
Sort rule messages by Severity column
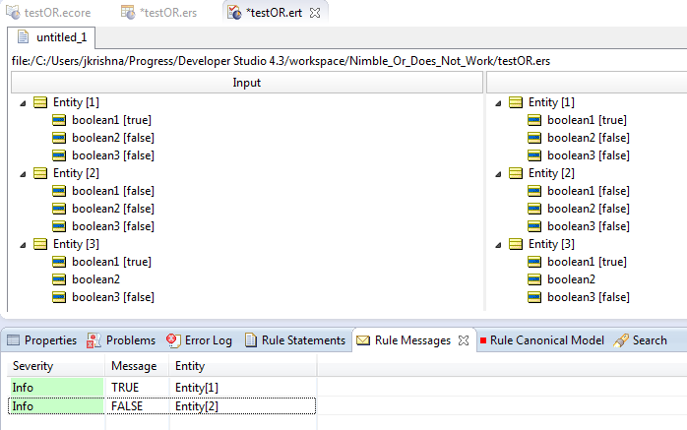pos(56,366)
